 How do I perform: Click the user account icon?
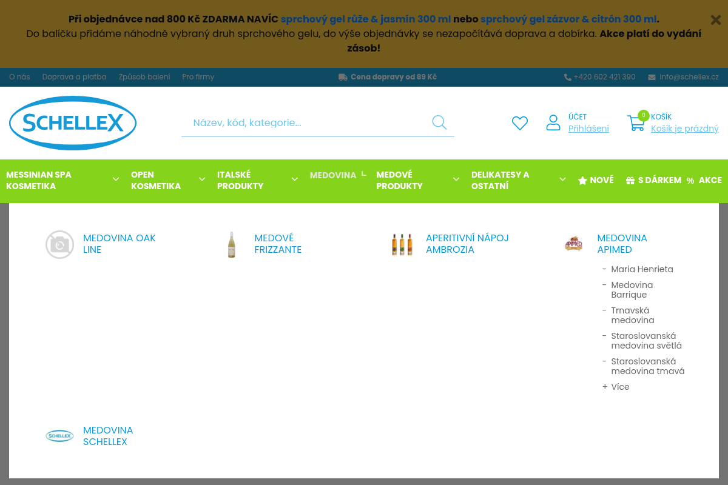coord(553,122)
